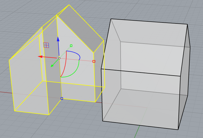
Task: Click the blue Z-axis move arrow on gumball
Action: click(58, 39)
